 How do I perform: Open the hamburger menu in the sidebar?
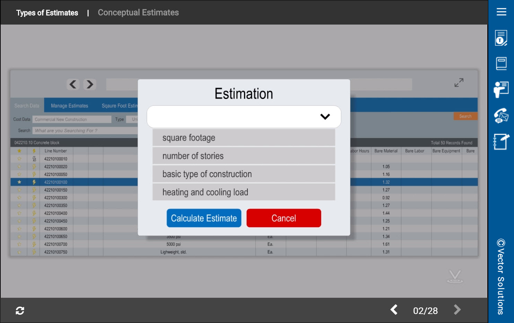[x=501, y=12]
